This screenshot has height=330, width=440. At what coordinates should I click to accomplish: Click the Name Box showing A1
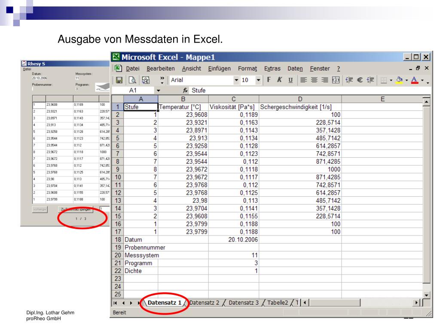[133, 90]
